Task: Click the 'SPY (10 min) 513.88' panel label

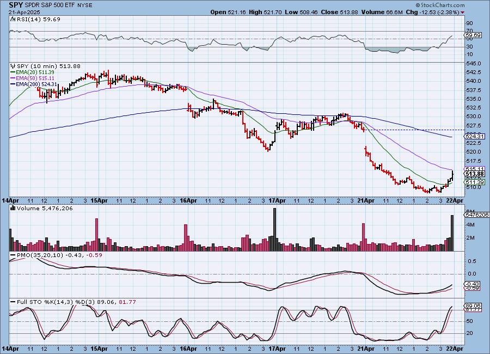Action: (48, 66)
